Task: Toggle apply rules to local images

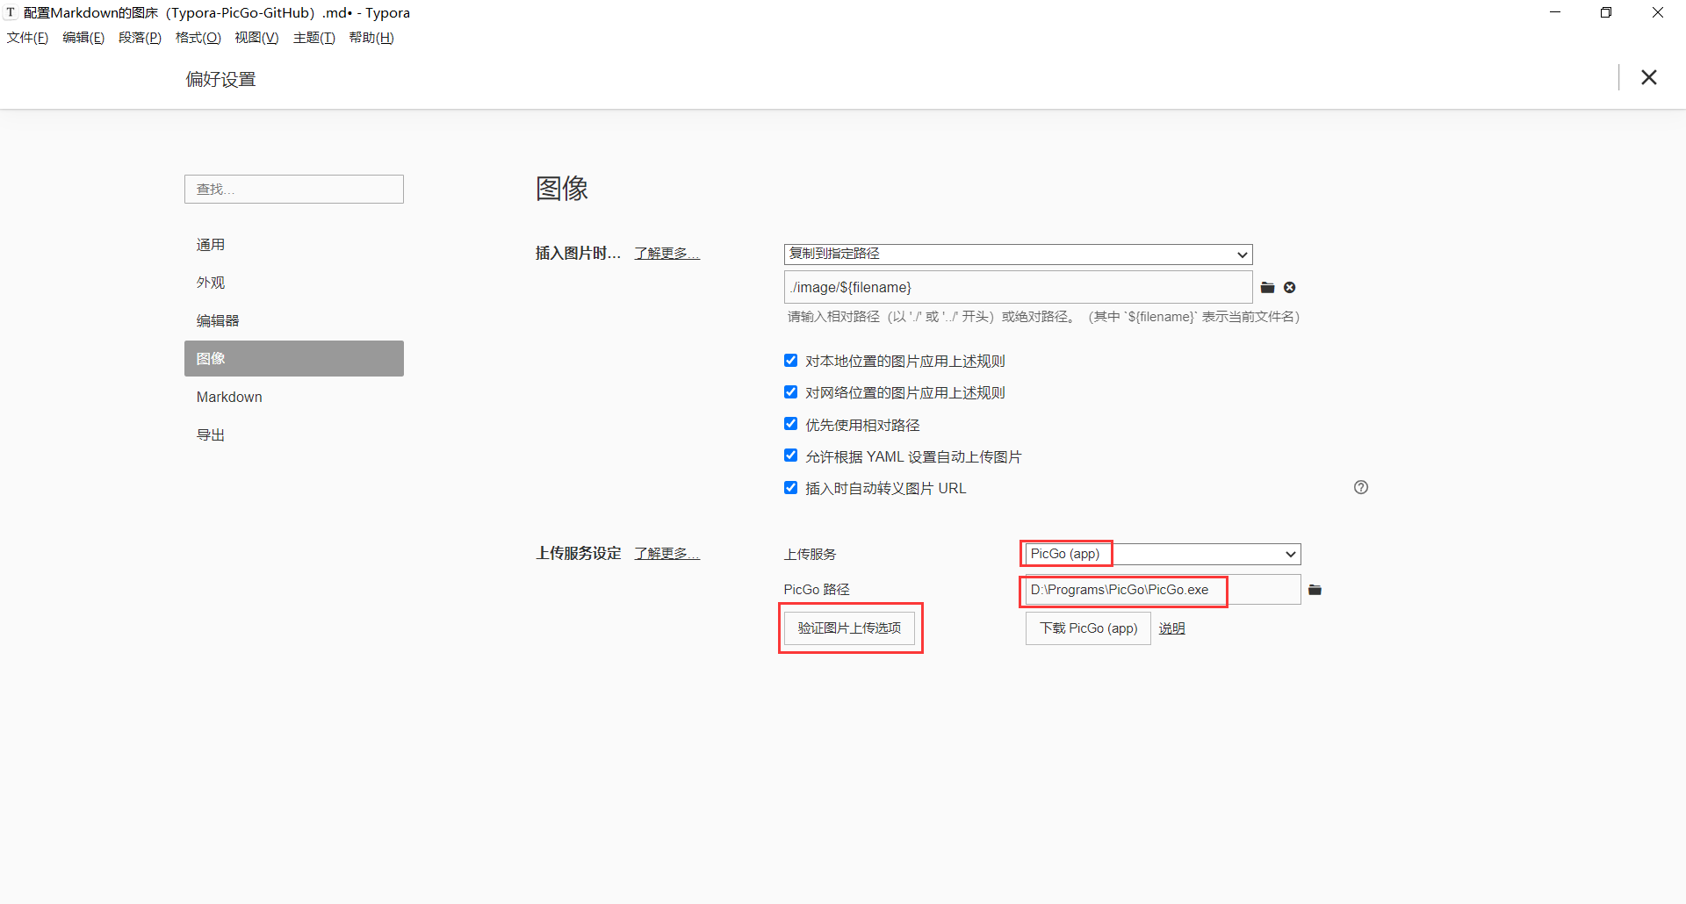Action: click(790, 361)
